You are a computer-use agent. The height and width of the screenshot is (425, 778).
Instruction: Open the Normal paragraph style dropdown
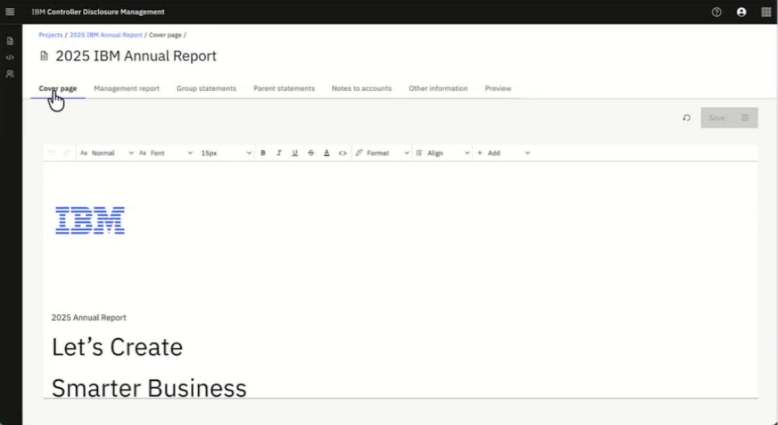point(107,153)
